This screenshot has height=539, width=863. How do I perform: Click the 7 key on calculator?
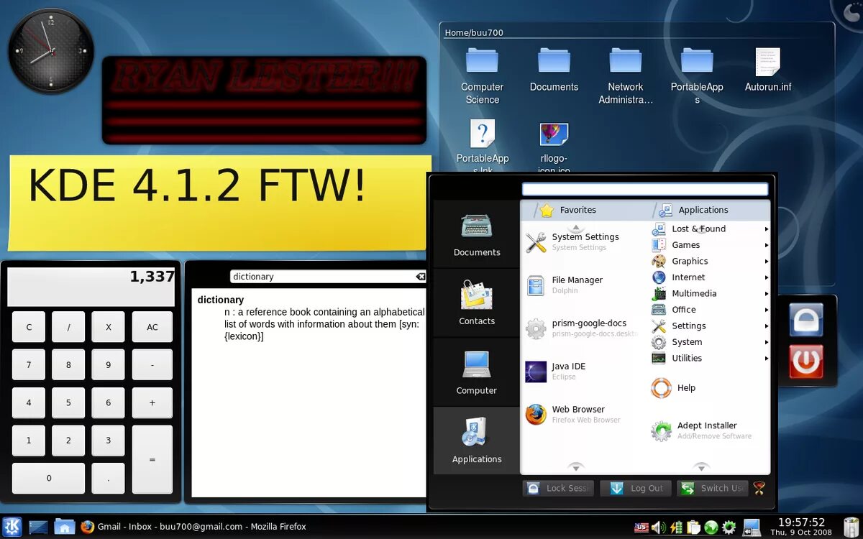click(x=29, y=365)
